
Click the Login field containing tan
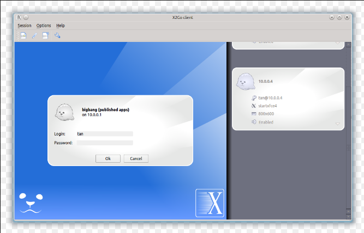click(x=105, y=134)
